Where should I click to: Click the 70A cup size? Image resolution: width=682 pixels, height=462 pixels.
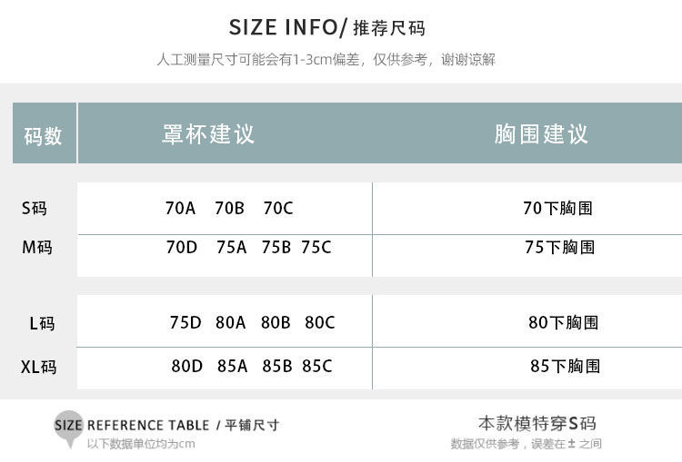[x=180, y=208]
